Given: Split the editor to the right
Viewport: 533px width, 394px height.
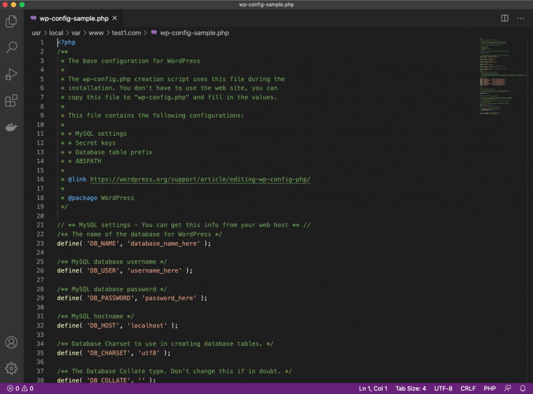Looking at the screenshot, I should click(x=504, y=18).
